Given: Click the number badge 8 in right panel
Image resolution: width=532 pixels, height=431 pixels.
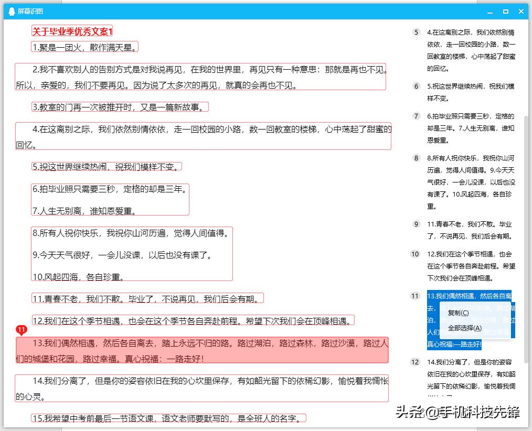Looking at the screenshot, I should click(415, 157).
